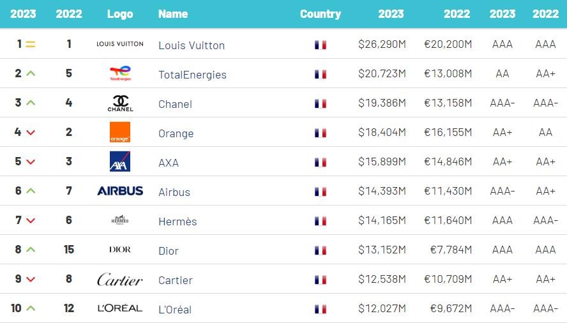
Task: Click the Airbus logo
Action: click(x=120, y=191)
